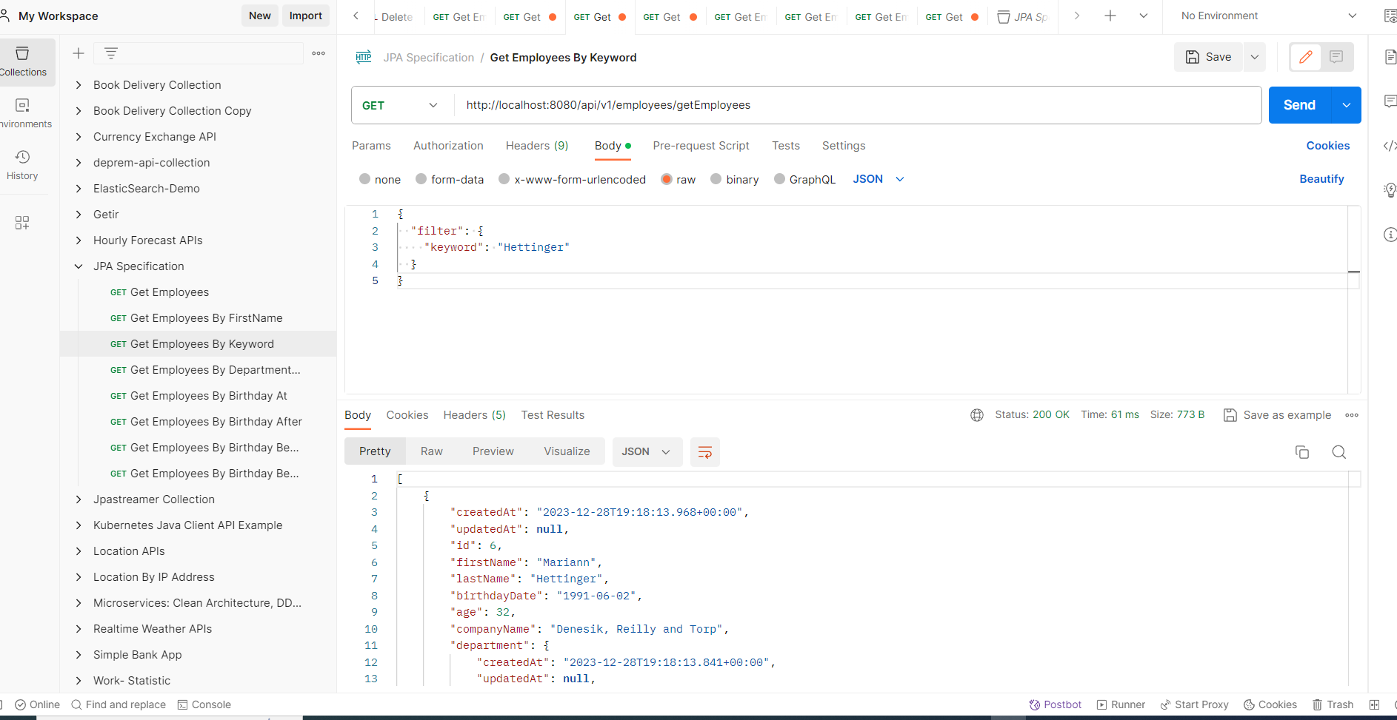Open Postbot from the status bar

pos(1056,704)
